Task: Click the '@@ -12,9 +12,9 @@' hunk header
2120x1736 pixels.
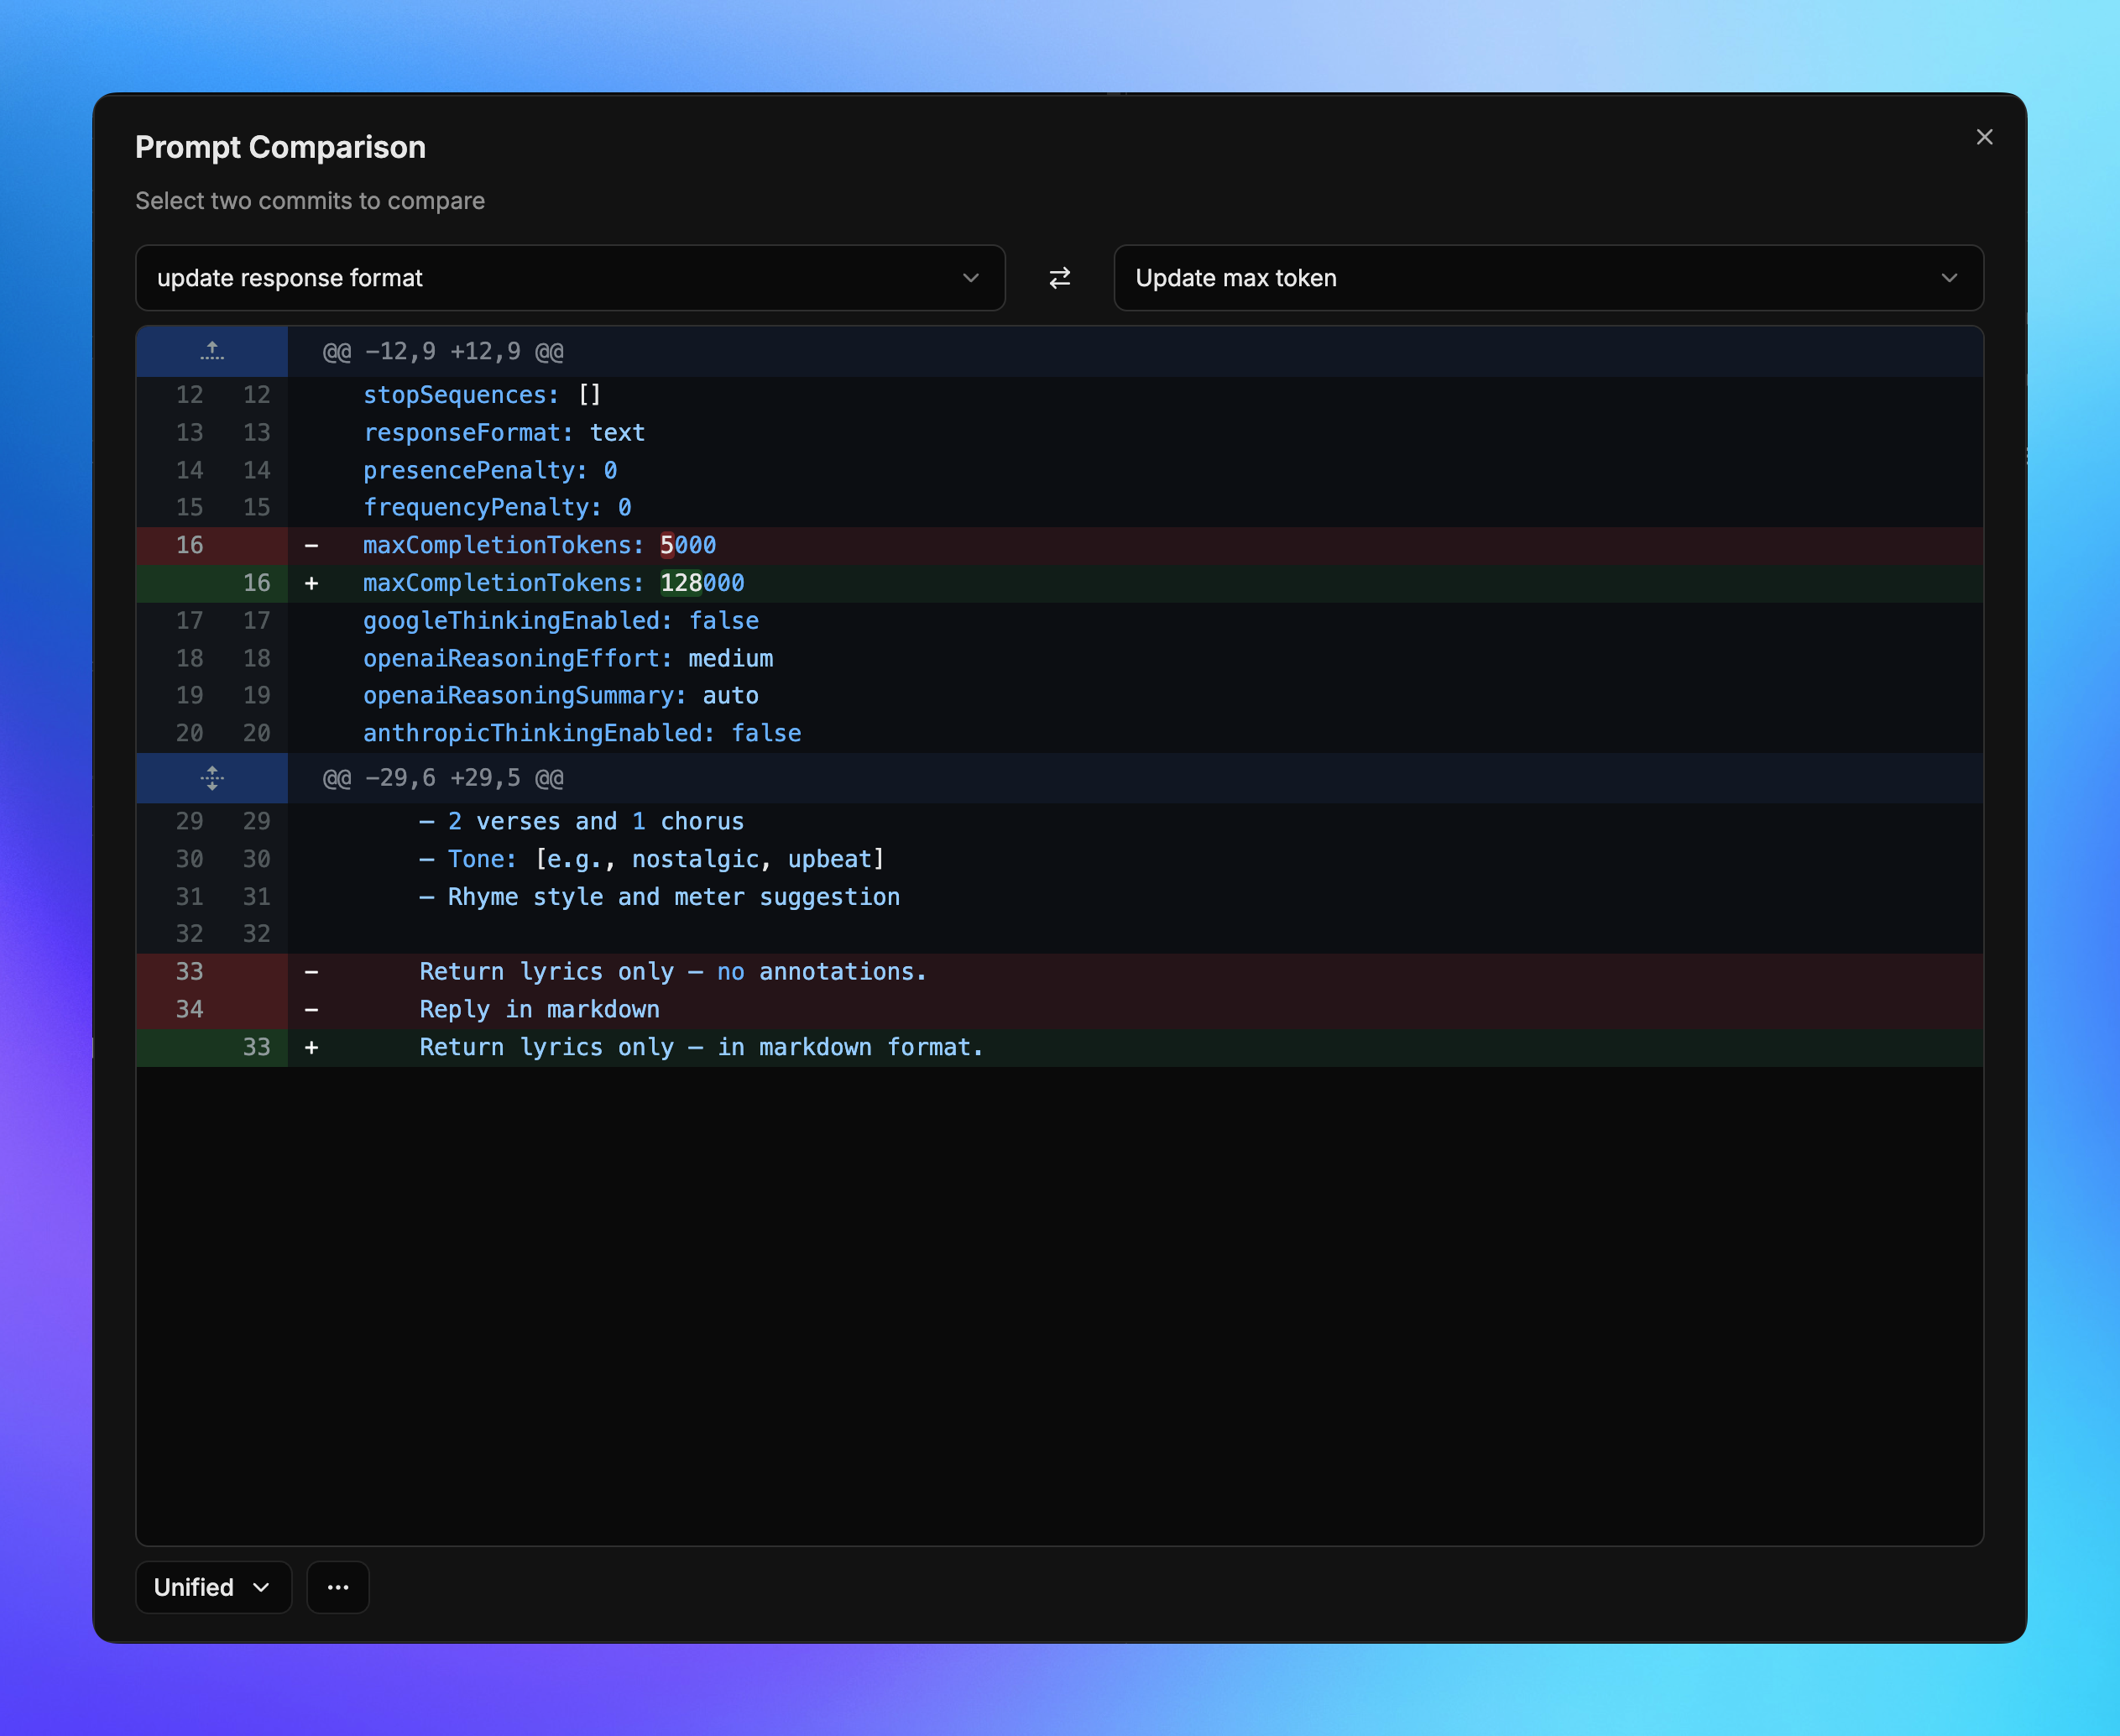Action: point(443,352)
